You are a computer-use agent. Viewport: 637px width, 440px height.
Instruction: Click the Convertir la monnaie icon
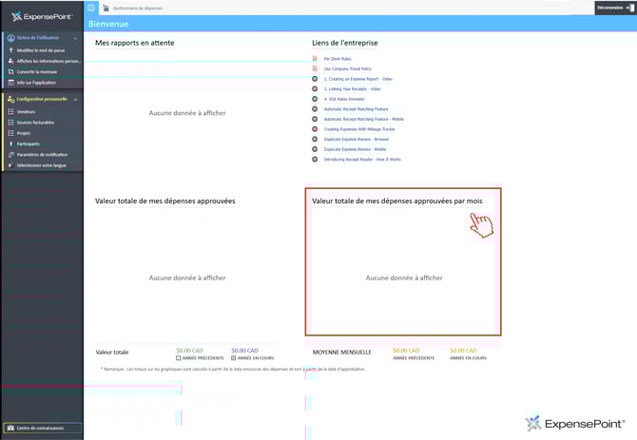coord(11,72)
